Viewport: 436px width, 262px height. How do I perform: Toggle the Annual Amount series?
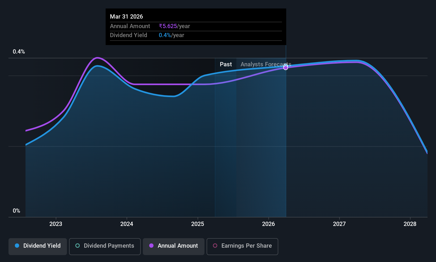point(173,246)
